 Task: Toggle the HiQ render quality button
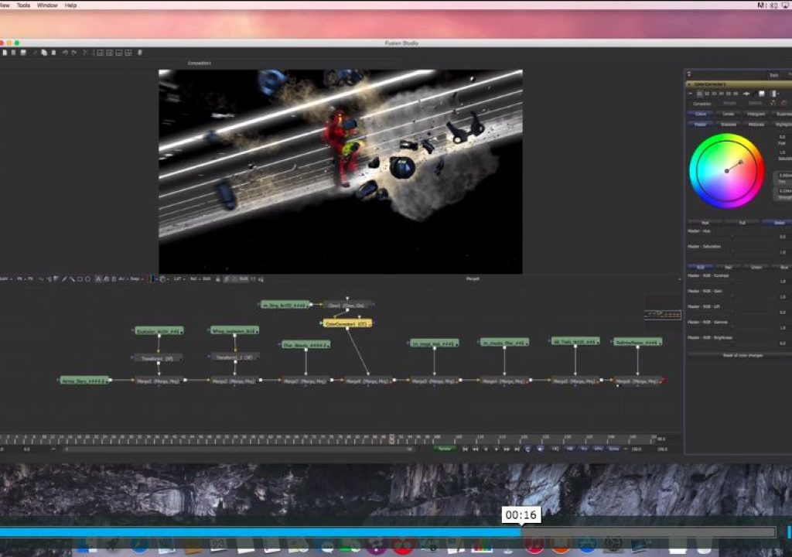tap(555, 449)
